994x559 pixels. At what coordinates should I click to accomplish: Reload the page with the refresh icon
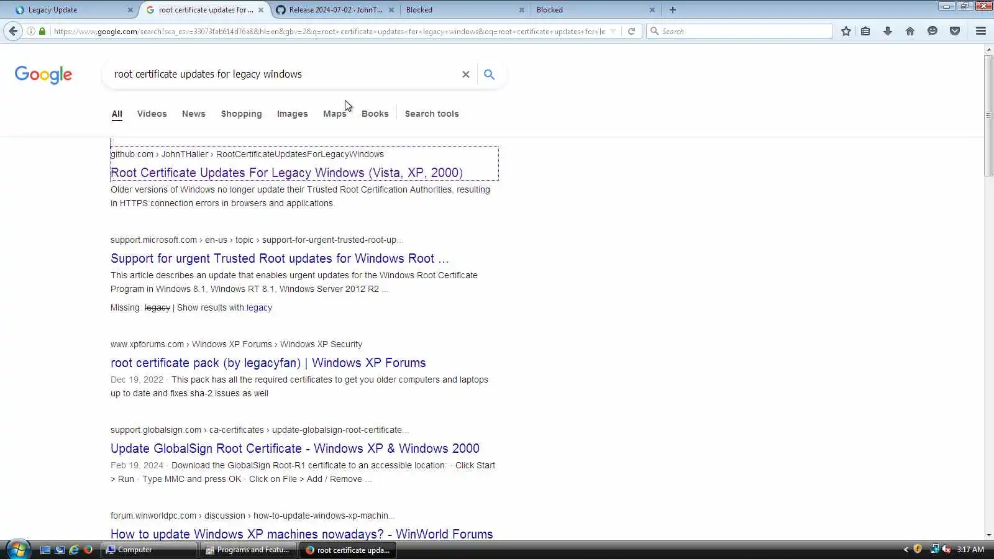coord(631,31)
